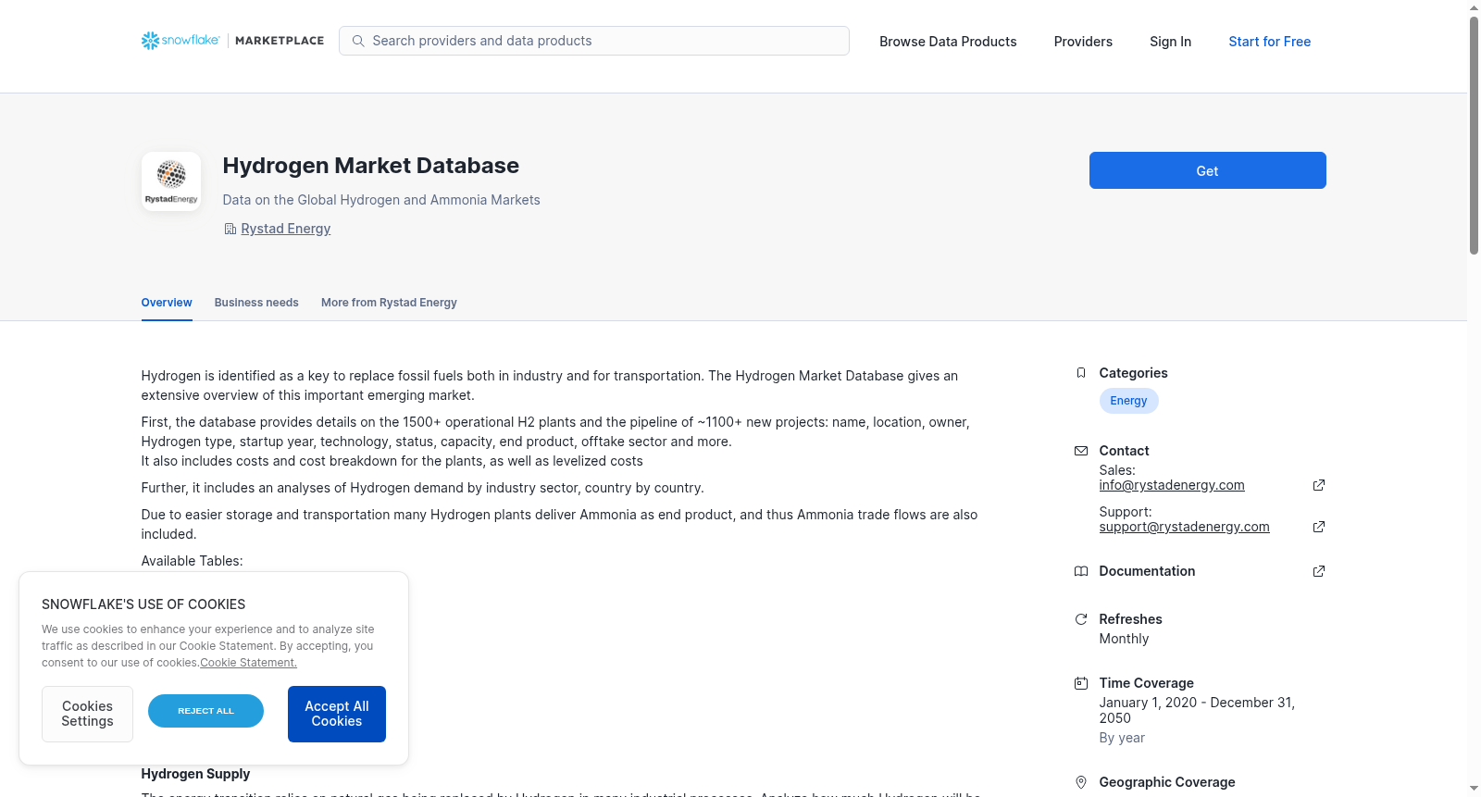The width and height of the screenshot is (1481, 797).
Task: Click the Geographic Coverage heading
Action: pos(1166,782)
